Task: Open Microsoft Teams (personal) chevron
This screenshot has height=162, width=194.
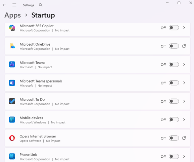Action: [x=184, y=83]
